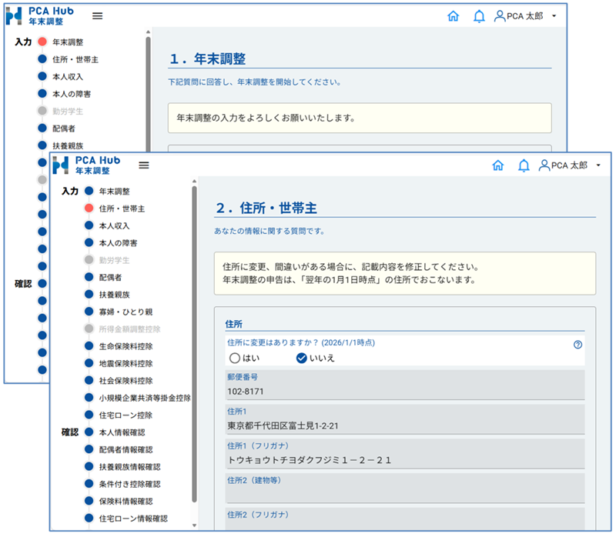Click 勤労学生 step in front sidebar
The height and width of the screenshot is (537, 616).
pyautogui.click(x=114, y=260)
